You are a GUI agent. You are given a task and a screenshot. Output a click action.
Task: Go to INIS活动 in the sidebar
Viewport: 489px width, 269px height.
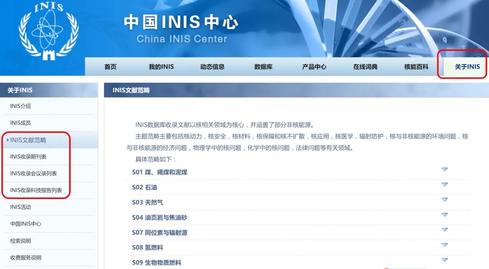coord(20,207)
